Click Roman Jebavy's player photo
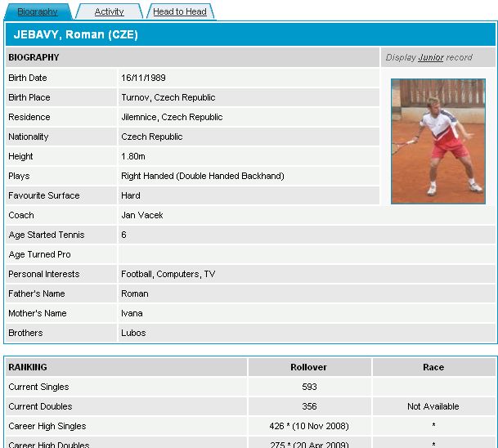The width and height of the screenshot is (498, 448). [437, 141]
